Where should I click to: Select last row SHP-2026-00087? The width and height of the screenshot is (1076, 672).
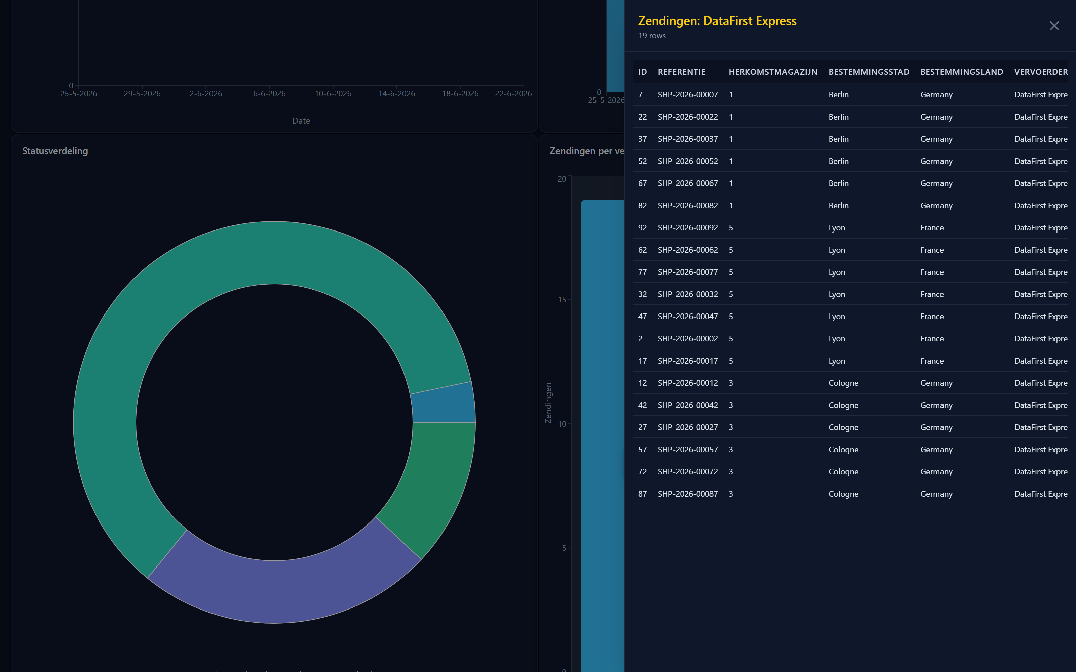[x=850, y=494]
